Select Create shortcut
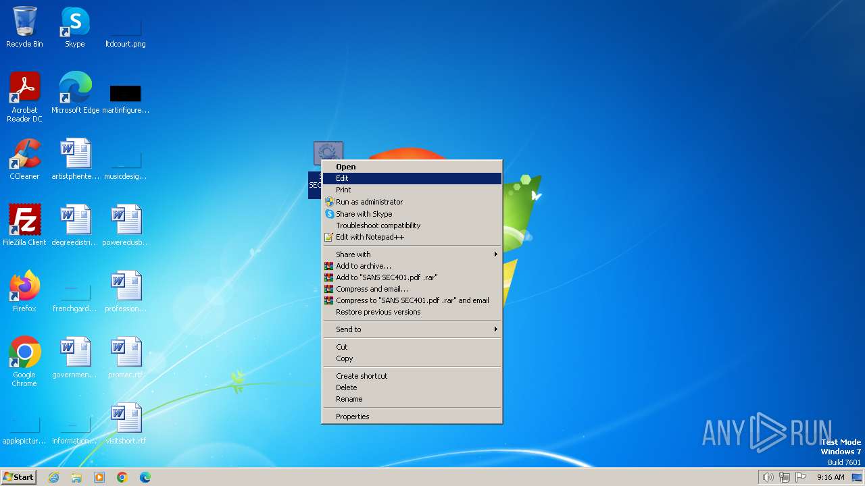Viewport: 865px width, 486px height. pyautogui.click(x=412, y=376)
